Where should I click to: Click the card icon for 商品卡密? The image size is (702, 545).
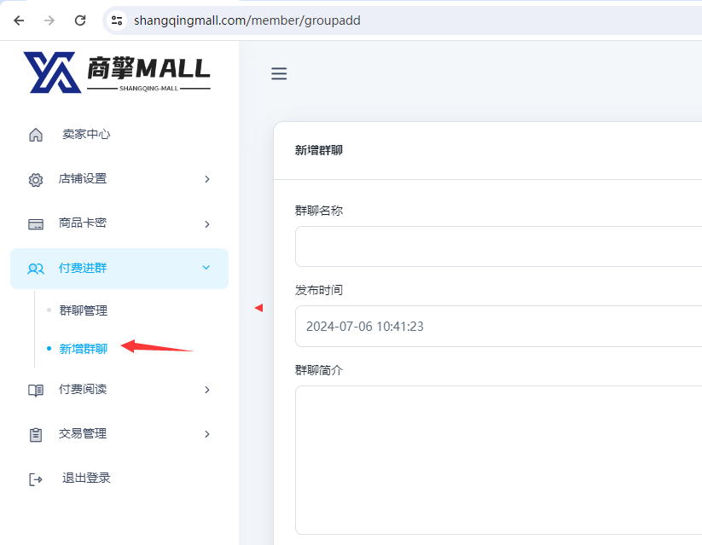point(36,223)
